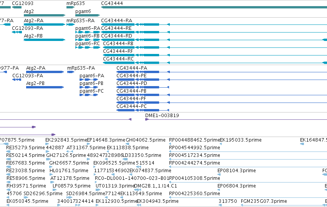Click the SD26296.5prime EST label

click(43, 194)
